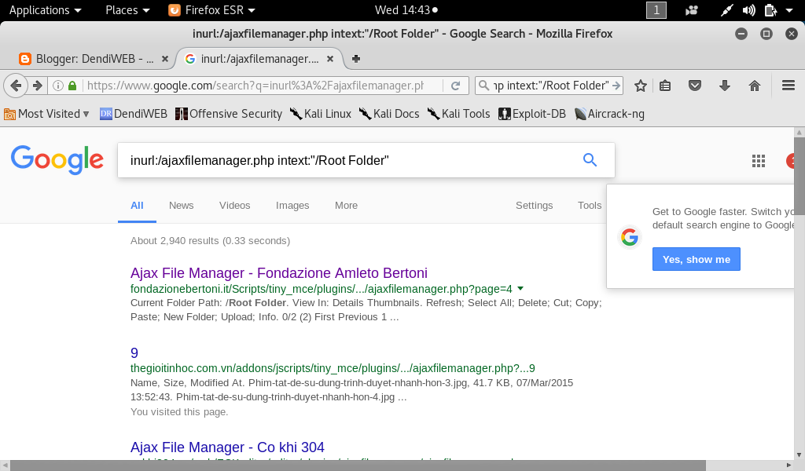Open the Firefox hamburger menu
Screen dimensions: 805x471
788,86
